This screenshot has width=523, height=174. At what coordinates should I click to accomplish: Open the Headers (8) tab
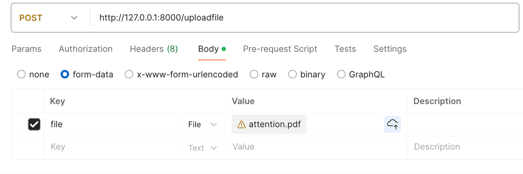[x=154, y=49]
